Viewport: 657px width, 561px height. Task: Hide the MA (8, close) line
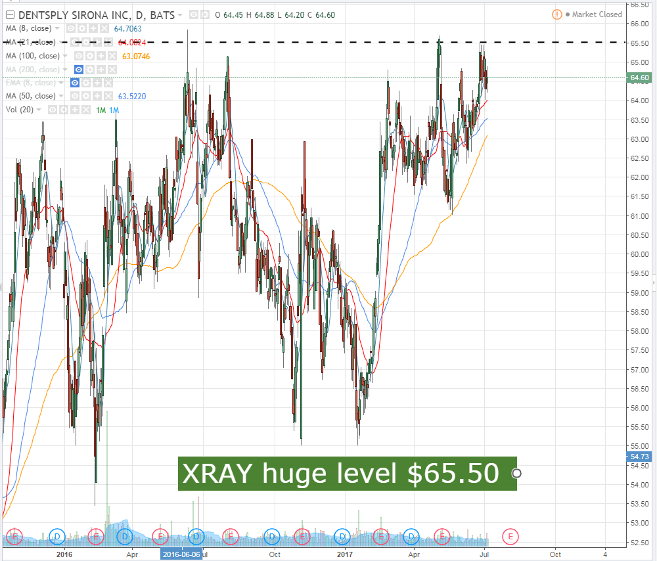point(71,28)
